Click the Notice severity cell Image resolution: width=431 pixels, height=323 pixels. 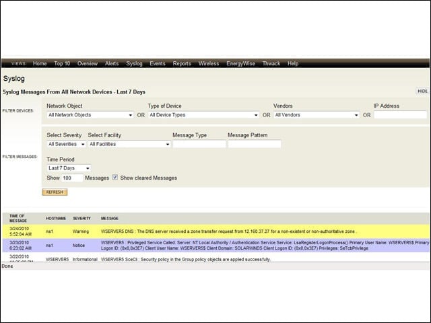(x=78, y=245)
